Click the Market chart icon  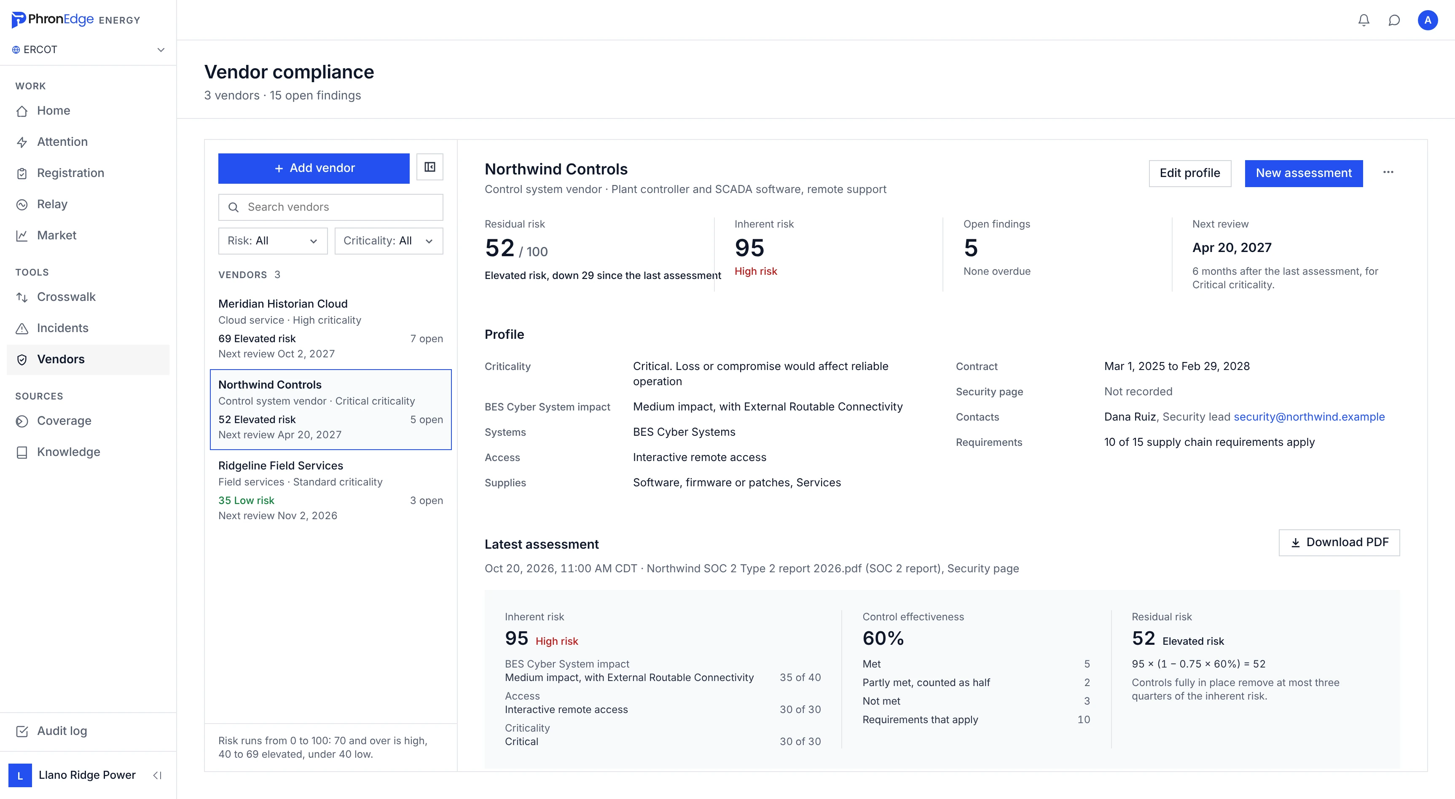[x=22, y=236]
